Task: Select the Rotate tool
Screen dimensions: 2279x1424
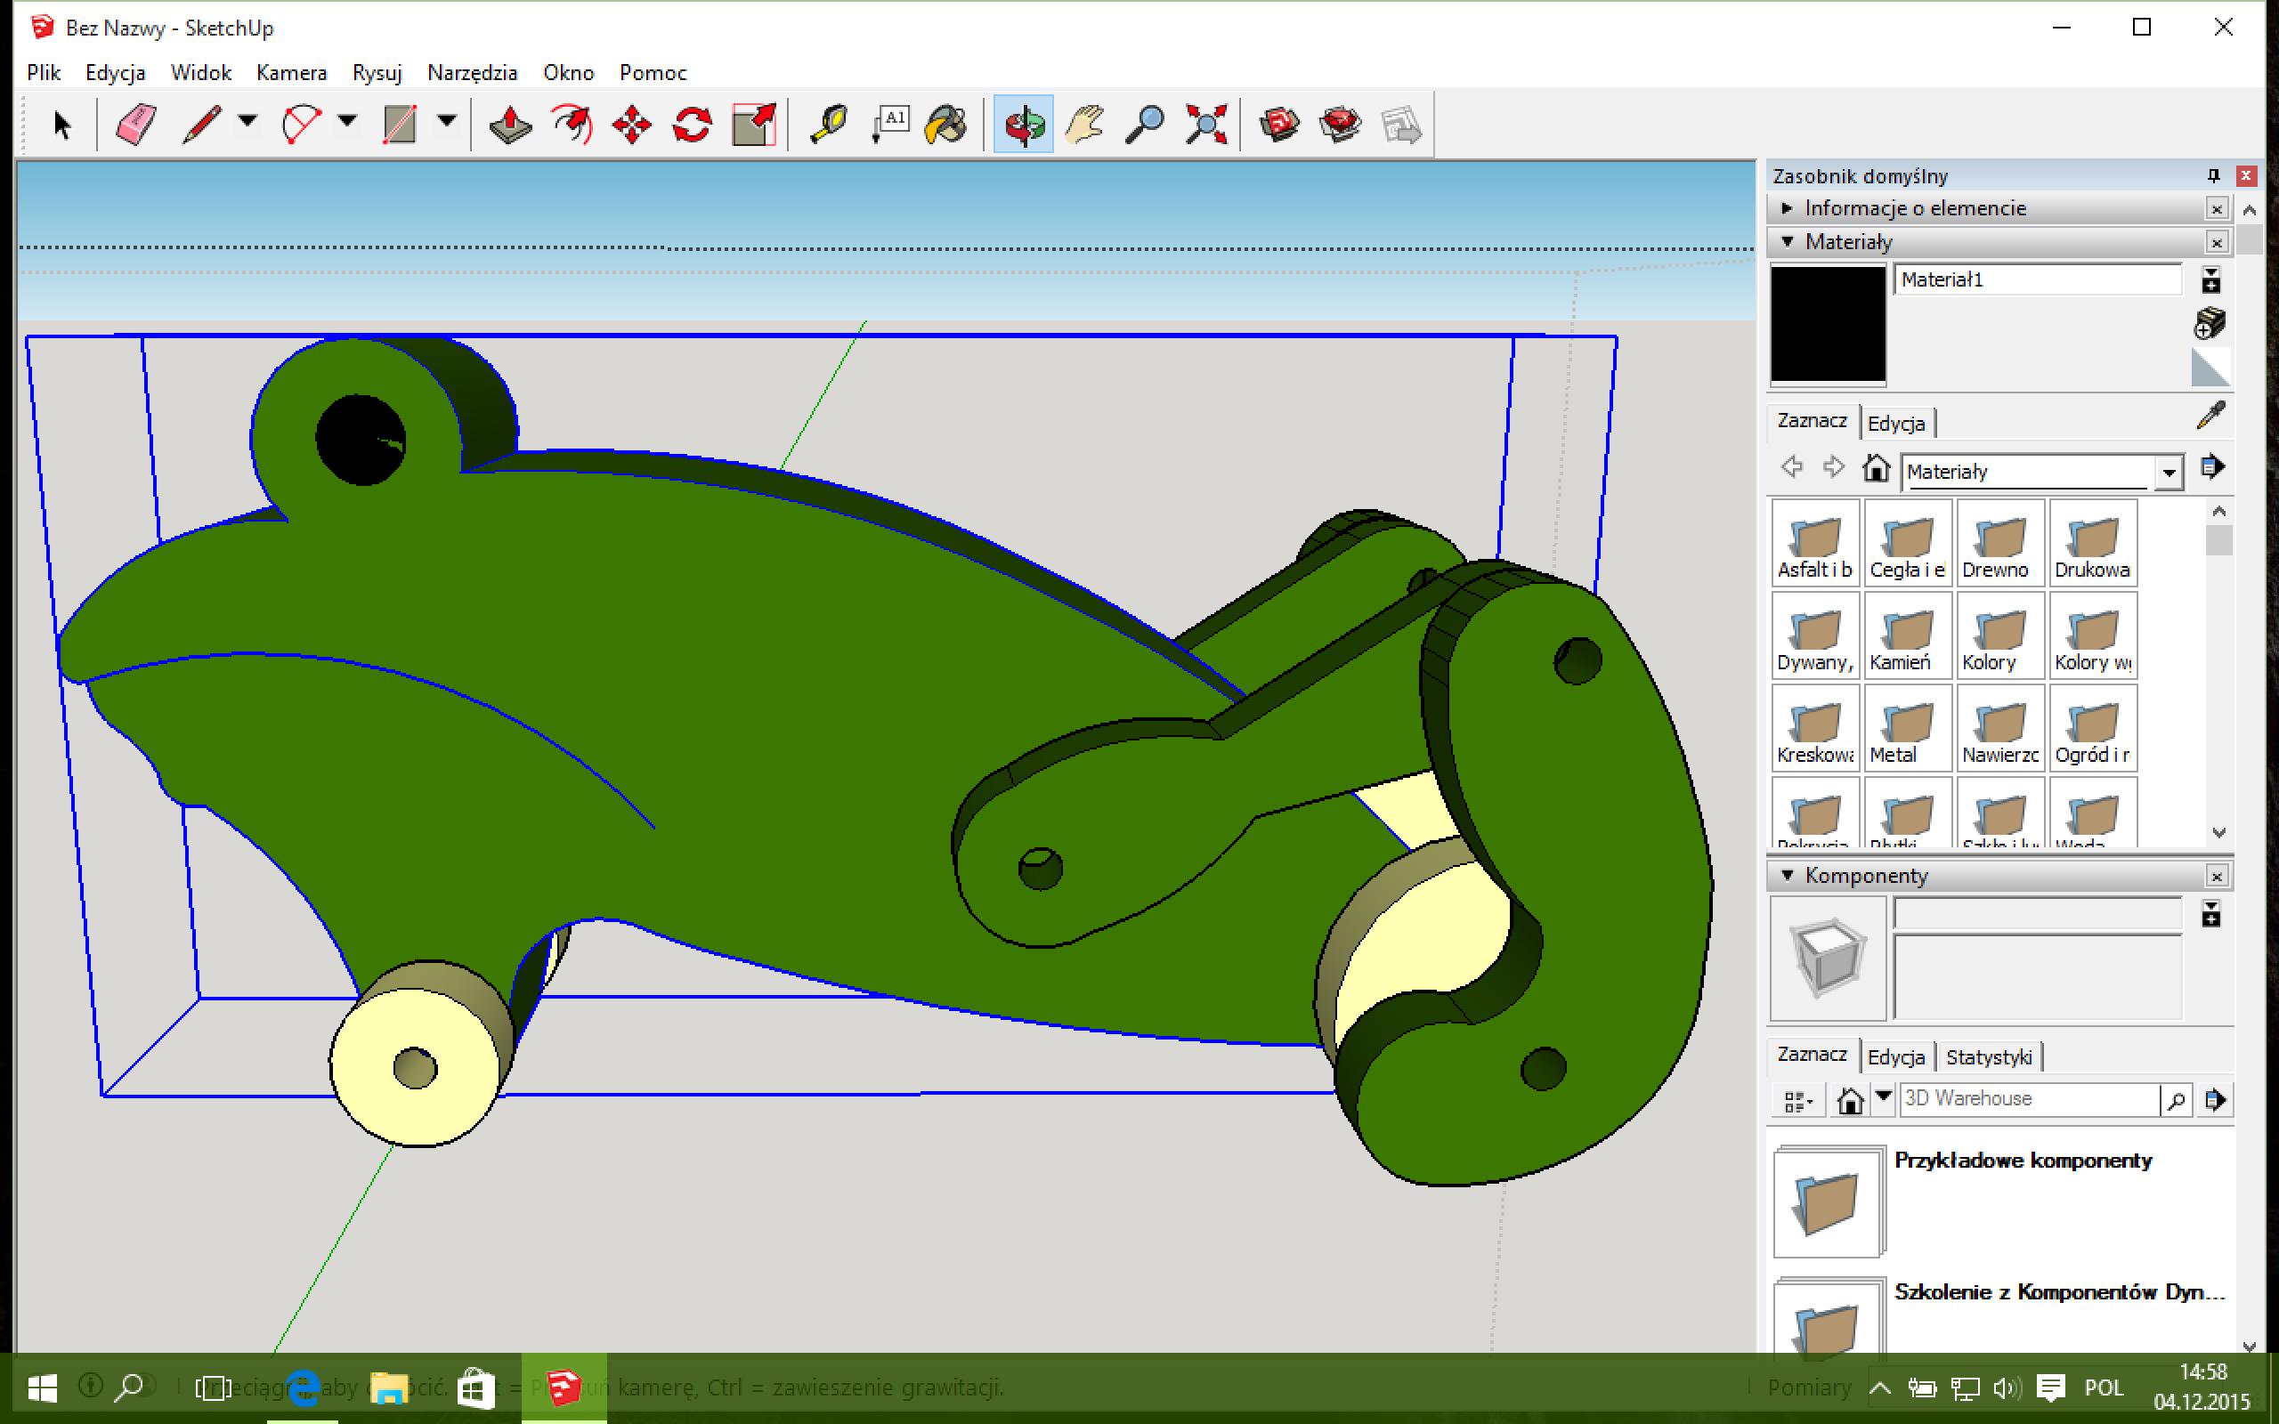Action: tap(691, 125)
